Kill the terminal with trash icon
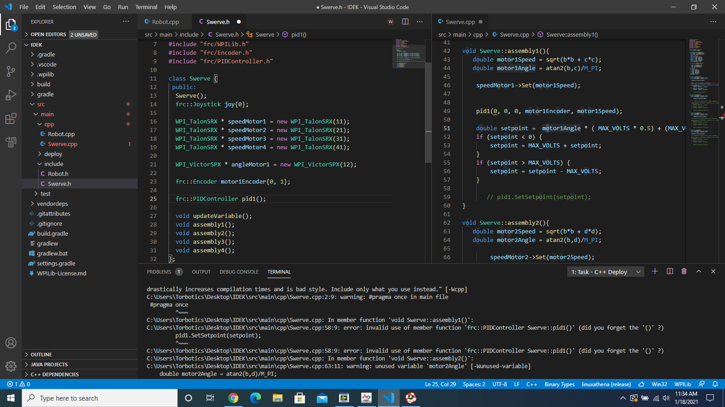The height and width of the screenshot is (407, 725). [684, 271]
